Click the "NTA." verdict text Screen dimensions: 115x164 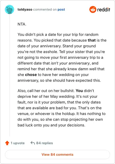[x=22, y=24]
